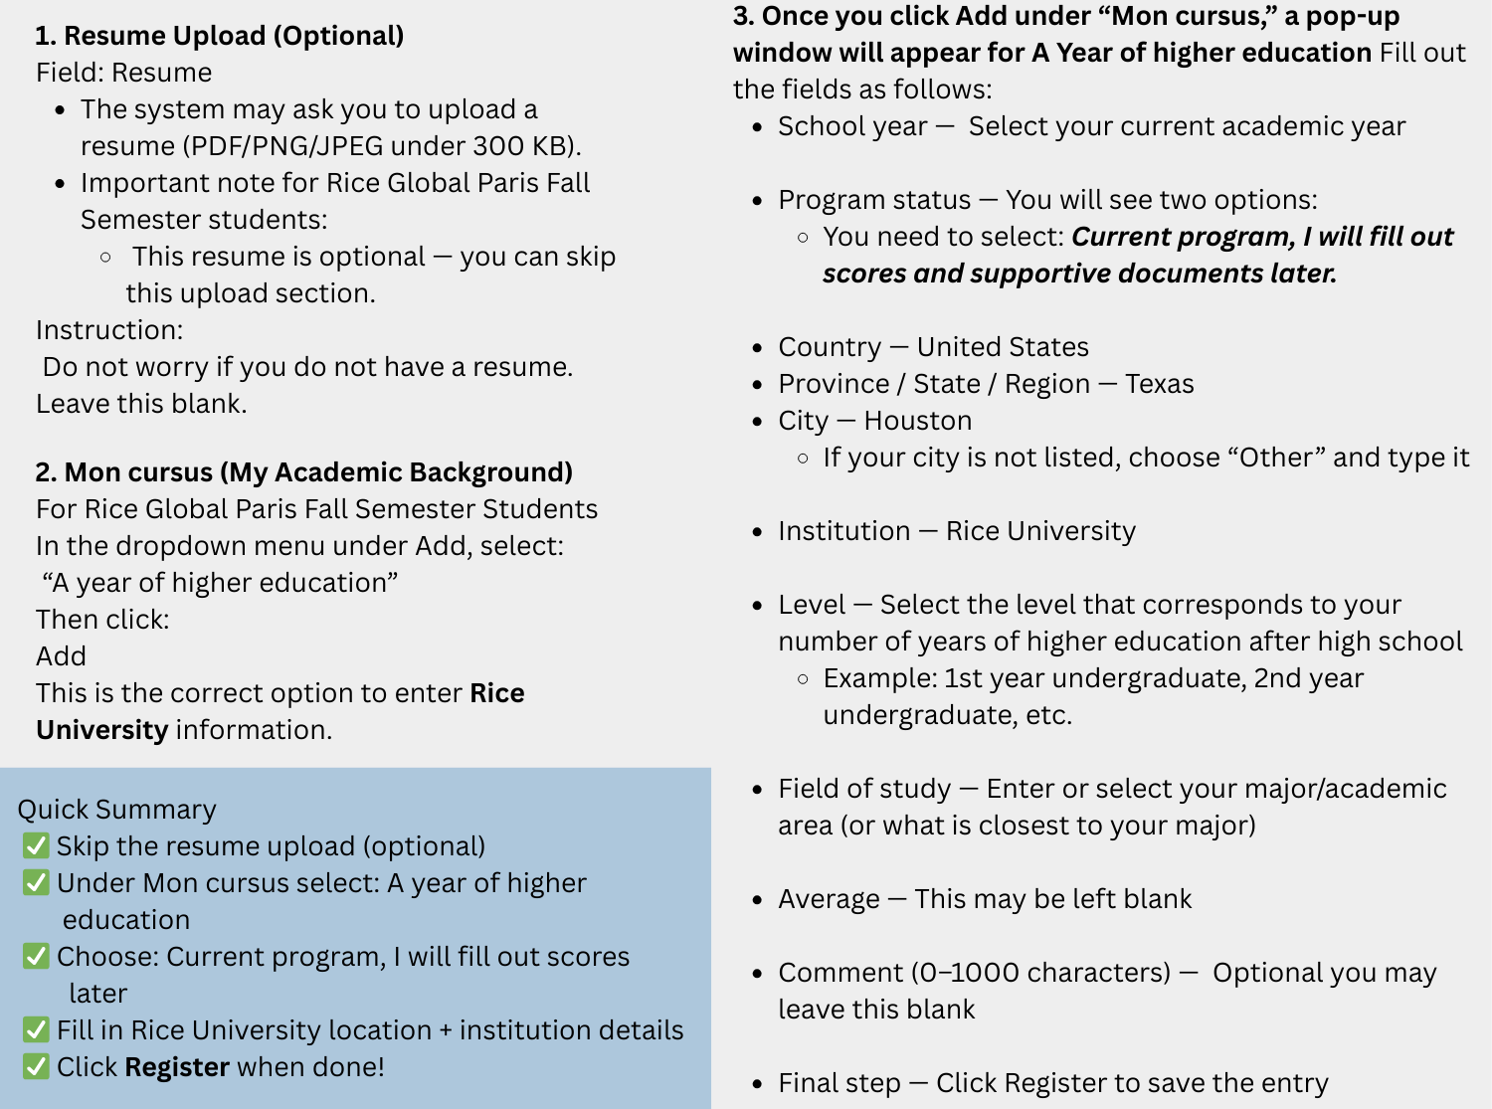Image resolution: width=1492 pixels, height=1109 pixels.
Task: Toggle the checkmark beside "Click Register when done!"
Action: [36, 1067]
